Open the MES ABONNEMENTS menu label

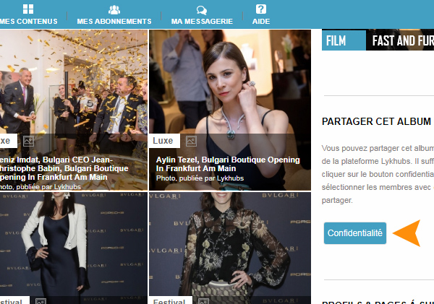tap(114, 21)
